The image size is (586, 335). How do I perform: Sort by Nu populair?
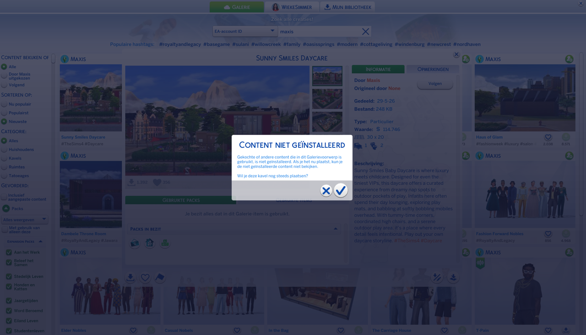click(4, 104)
